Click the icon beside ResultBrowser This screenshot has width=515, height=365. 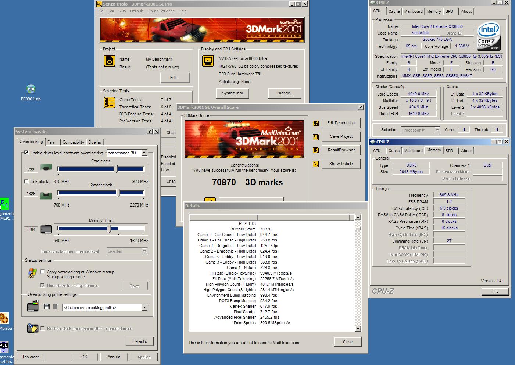click(x=316, y=150)
